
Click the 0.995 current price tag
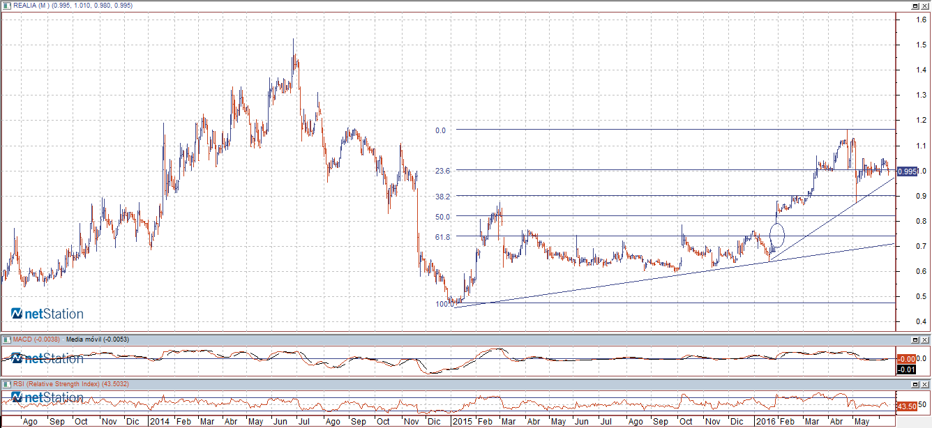click(x=906, y=171)
